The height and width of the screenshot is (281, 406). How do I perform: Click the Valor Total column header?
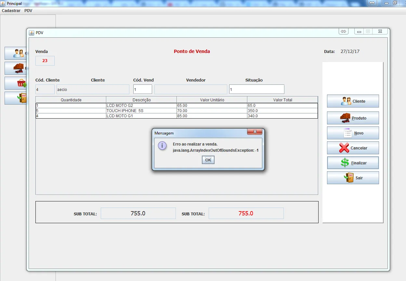click(x=282, y=100)
